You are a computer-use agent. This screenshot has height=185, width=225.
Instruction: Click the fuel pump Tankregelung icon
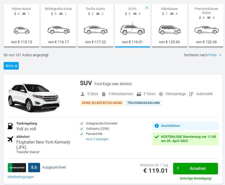[x=10, y=126]
